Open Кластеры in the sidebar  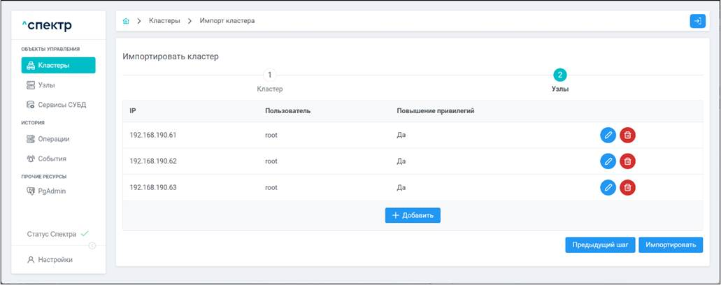[58, 66]
